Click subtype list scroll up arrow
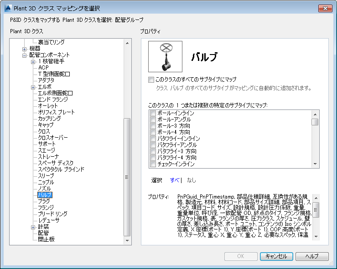 pos(315,115)
